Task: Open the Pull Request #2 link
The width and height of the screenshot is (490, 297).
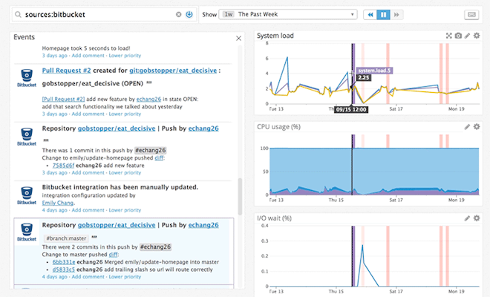Action: (x=68, y=71)
